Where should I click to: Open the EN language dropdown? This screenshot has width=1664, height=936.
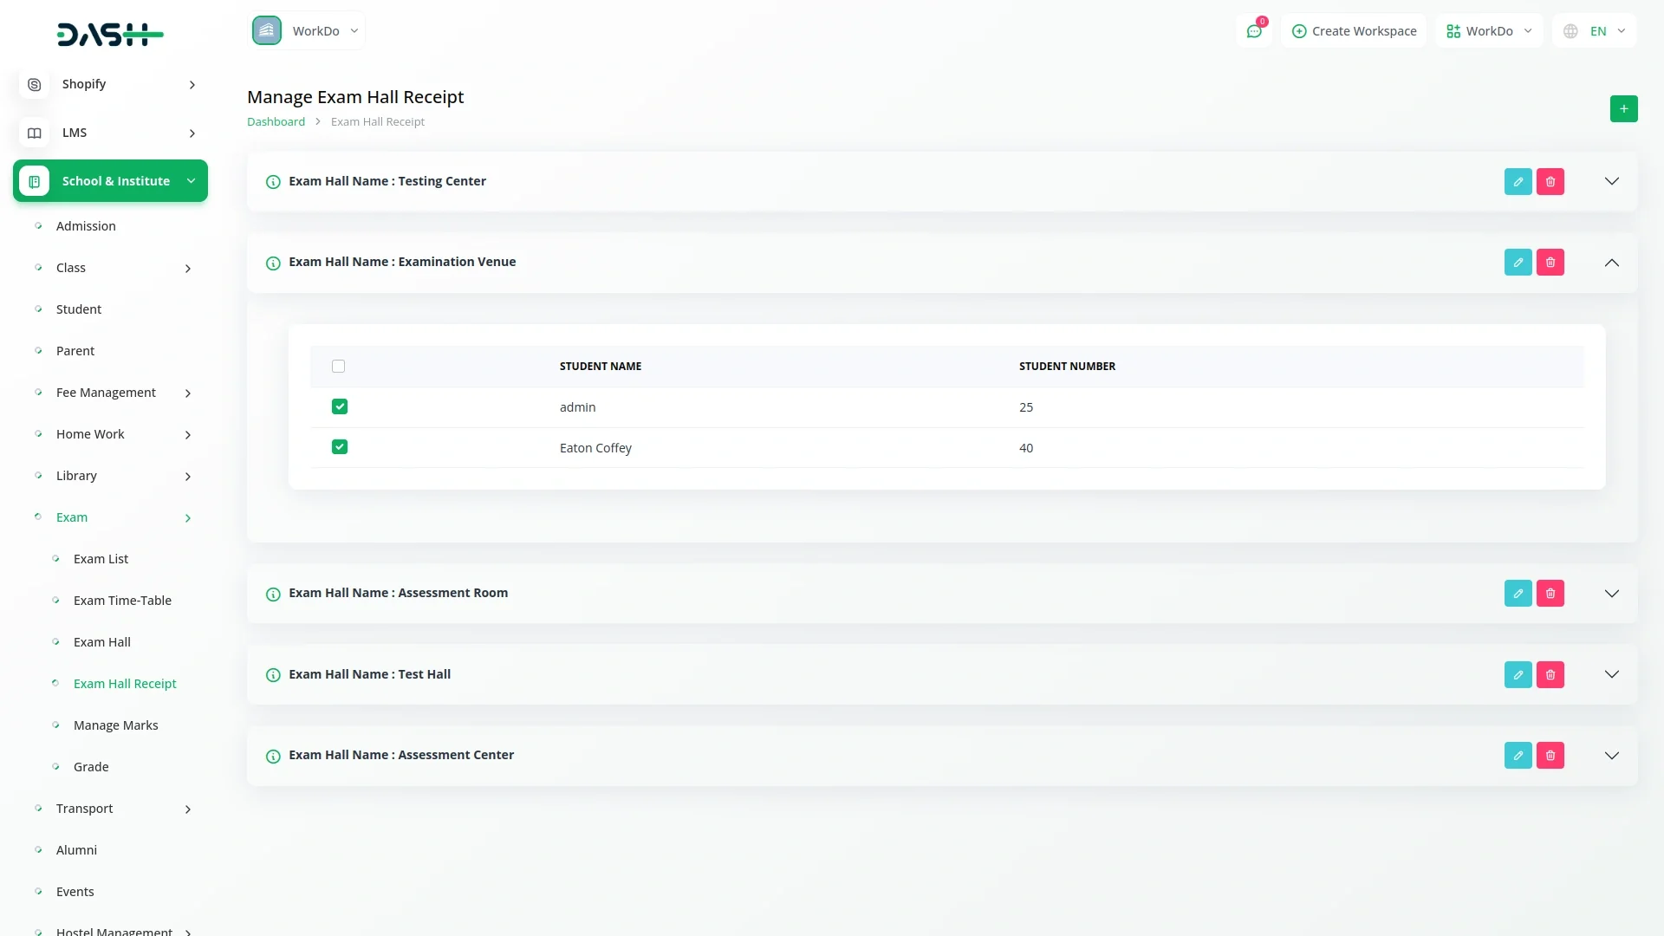click(x=1596, y=31)
